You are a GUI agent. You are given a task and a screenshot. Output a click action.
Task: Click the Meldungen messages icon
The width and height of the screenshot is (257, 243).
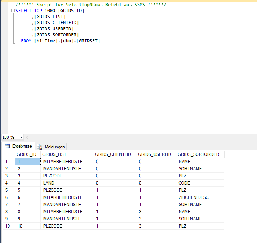40,147
